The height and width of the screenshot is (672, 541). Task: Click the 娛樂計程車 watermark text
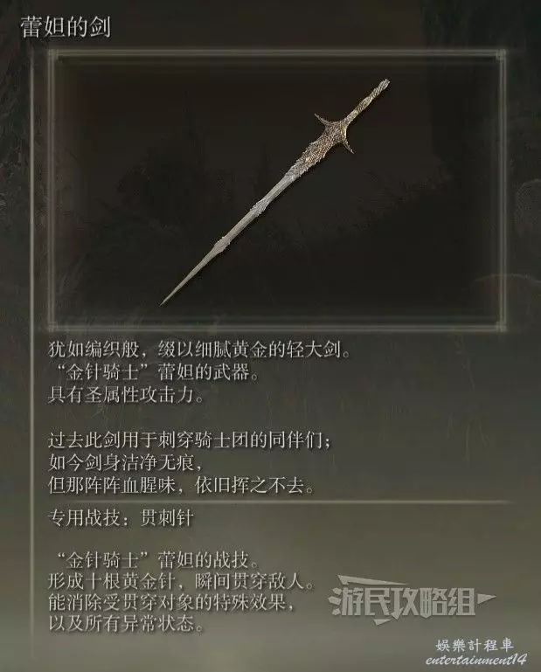click(x=475, y=645)
